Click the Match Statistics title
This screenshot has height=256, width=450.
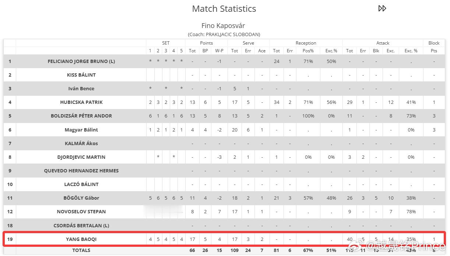(x=224, y=9)
